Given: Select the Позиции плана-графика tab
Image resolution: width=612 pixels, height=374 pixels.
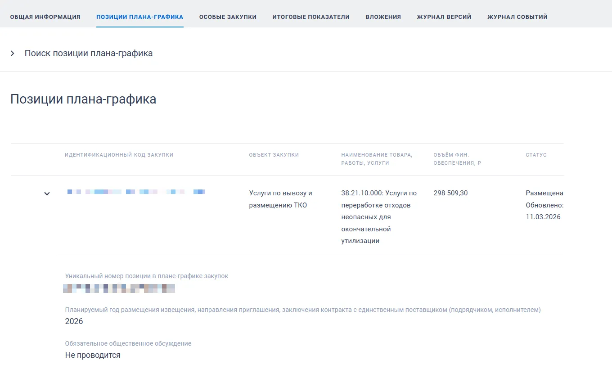Looking at the screenshot, I should [x=139, y=17].
